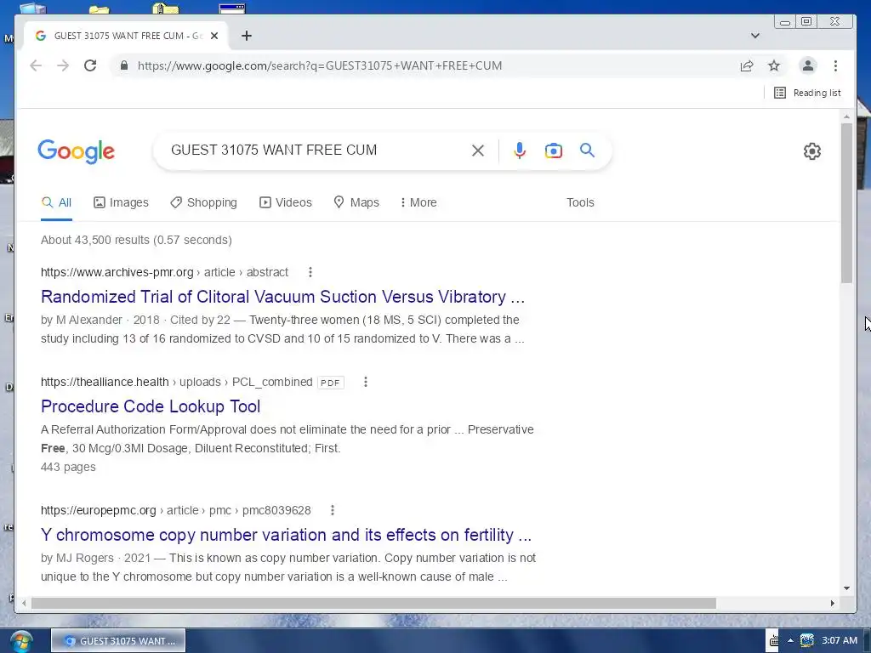Select the All results tab
This screenshot has width=871, height=653.
click(x=57, y=202)
